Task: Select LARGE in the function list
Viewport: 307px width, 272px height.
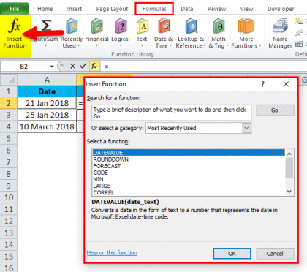Action: tap(189, 186)
